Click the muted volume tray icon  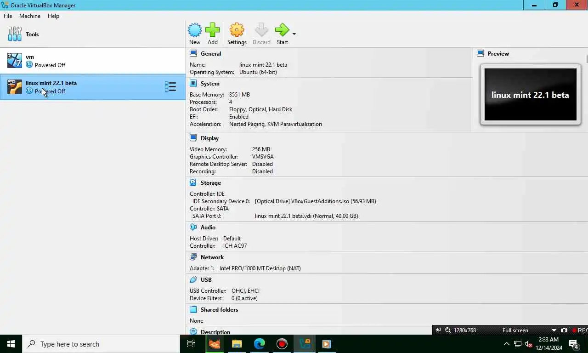click(x=529, y=344)
